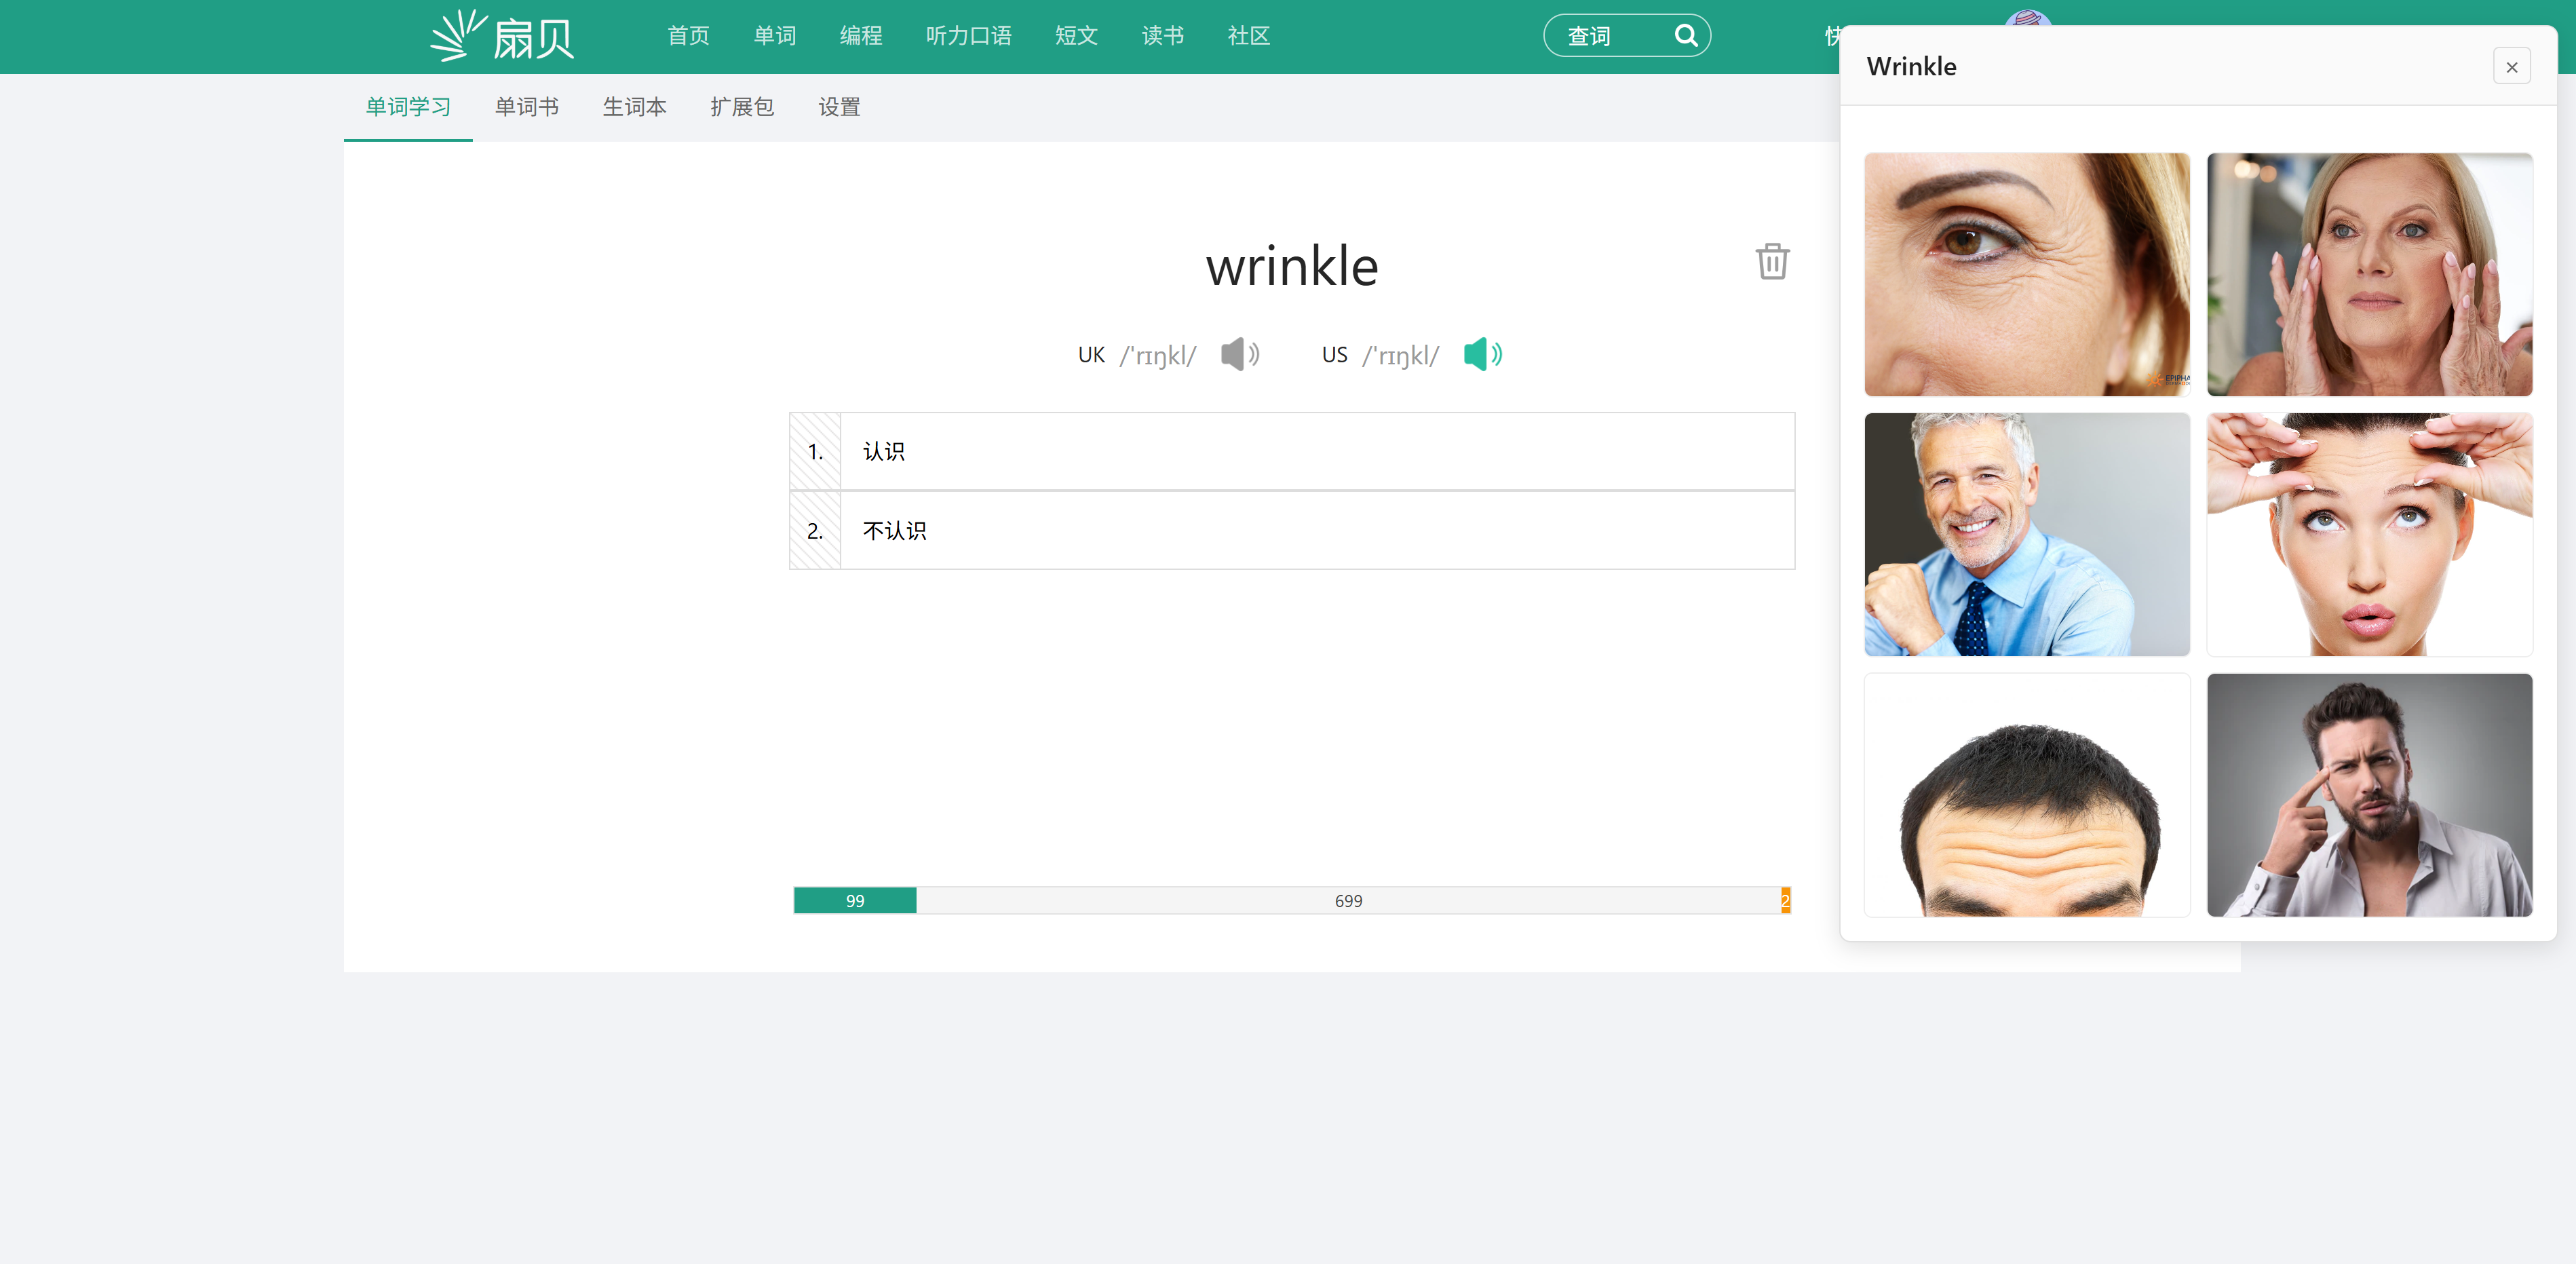
Task: Open the 听力口语 navigation menu
Action: [x=967, y=36]
